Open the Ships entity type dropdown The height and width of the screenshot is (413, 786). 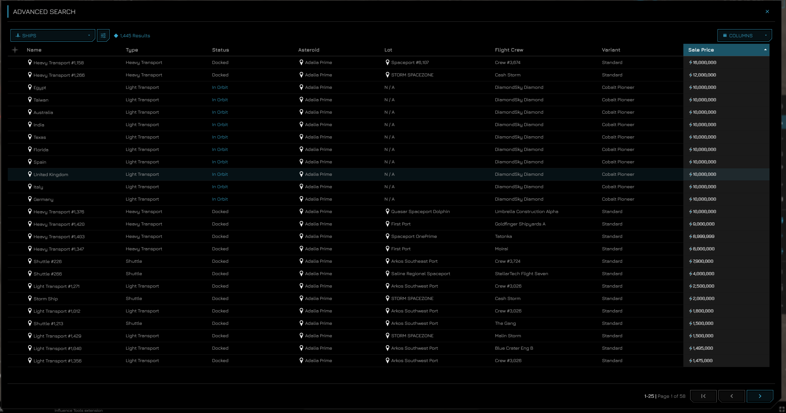[53, 35]
